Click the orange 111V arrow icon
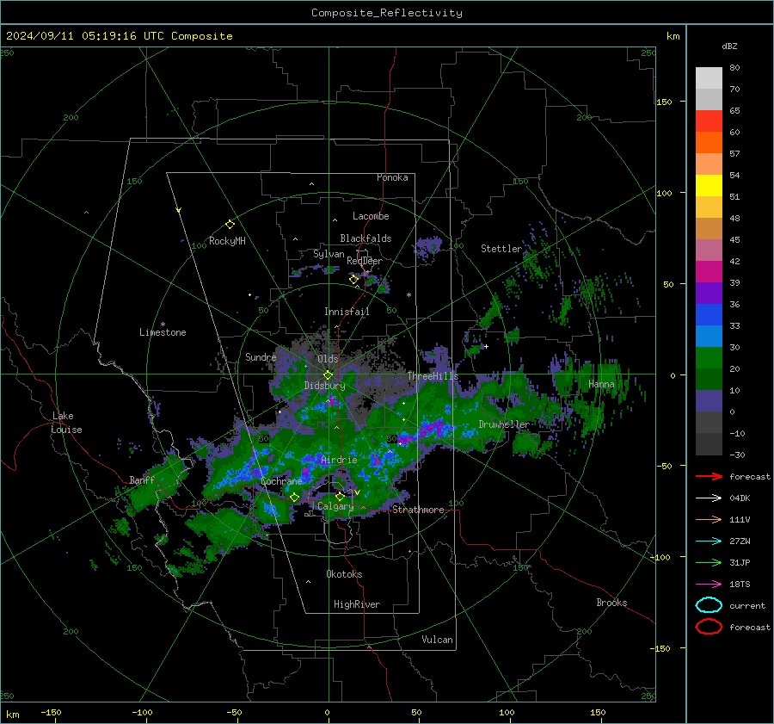 tap(709, 519)
